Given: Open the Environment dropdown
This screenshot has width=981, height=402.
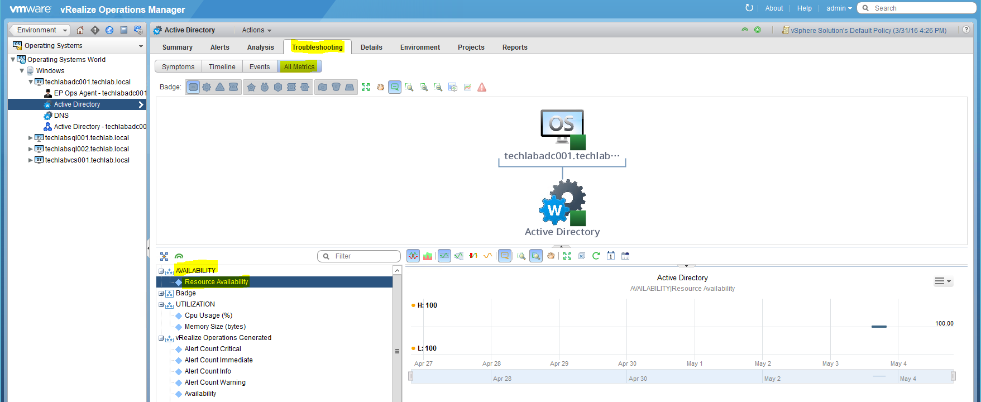Looking at the screenshot, I should click(40, 30).
